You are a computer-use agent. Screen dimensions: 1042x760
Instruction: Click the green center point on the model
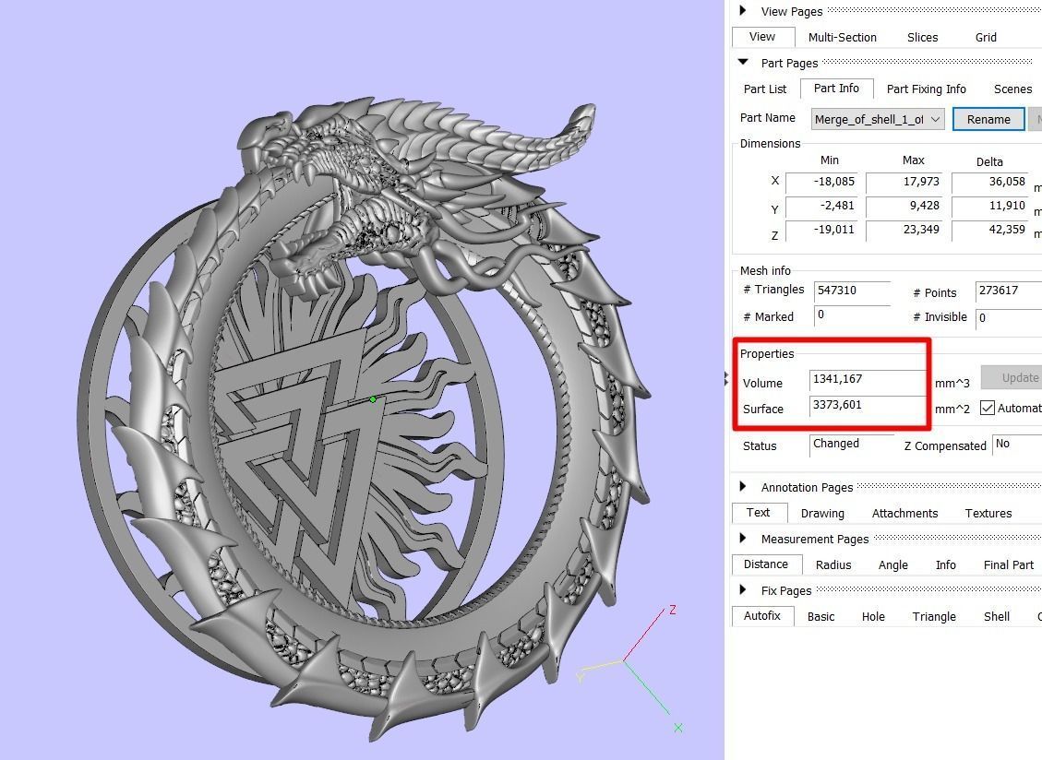point(373,399)
